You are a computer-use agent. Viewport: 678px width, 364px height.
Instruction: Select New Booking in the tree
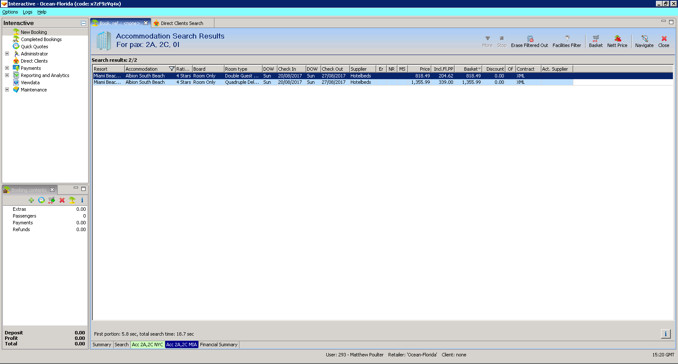click(x=34, y=32)
